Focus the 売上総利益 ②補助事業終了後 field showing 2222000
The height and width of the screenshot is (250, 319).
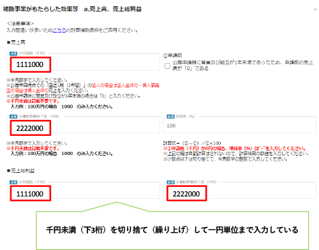pyautogui.click(x=239, y=191)
